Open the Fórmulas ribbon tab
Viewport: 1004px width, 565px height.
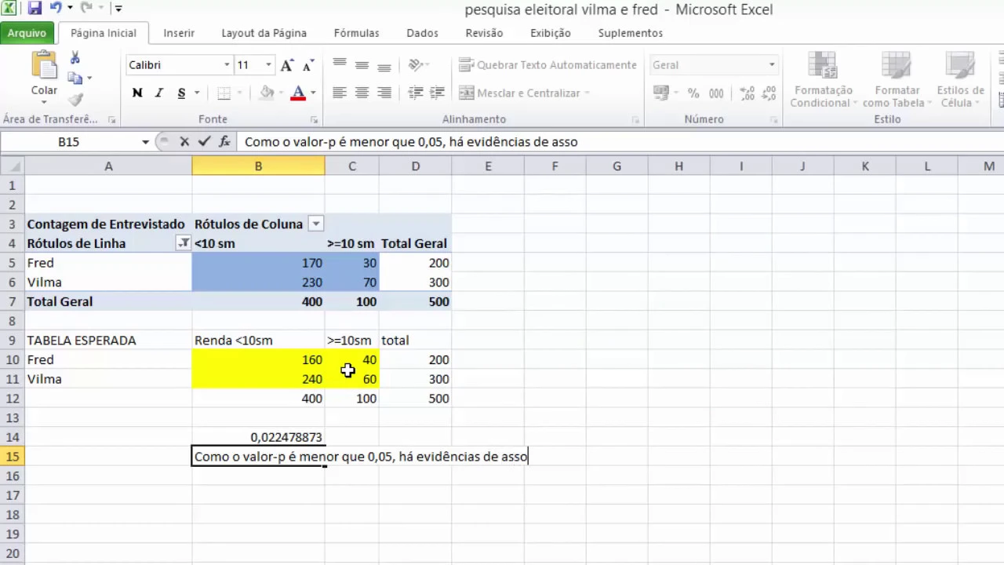[x=356, y=33]
